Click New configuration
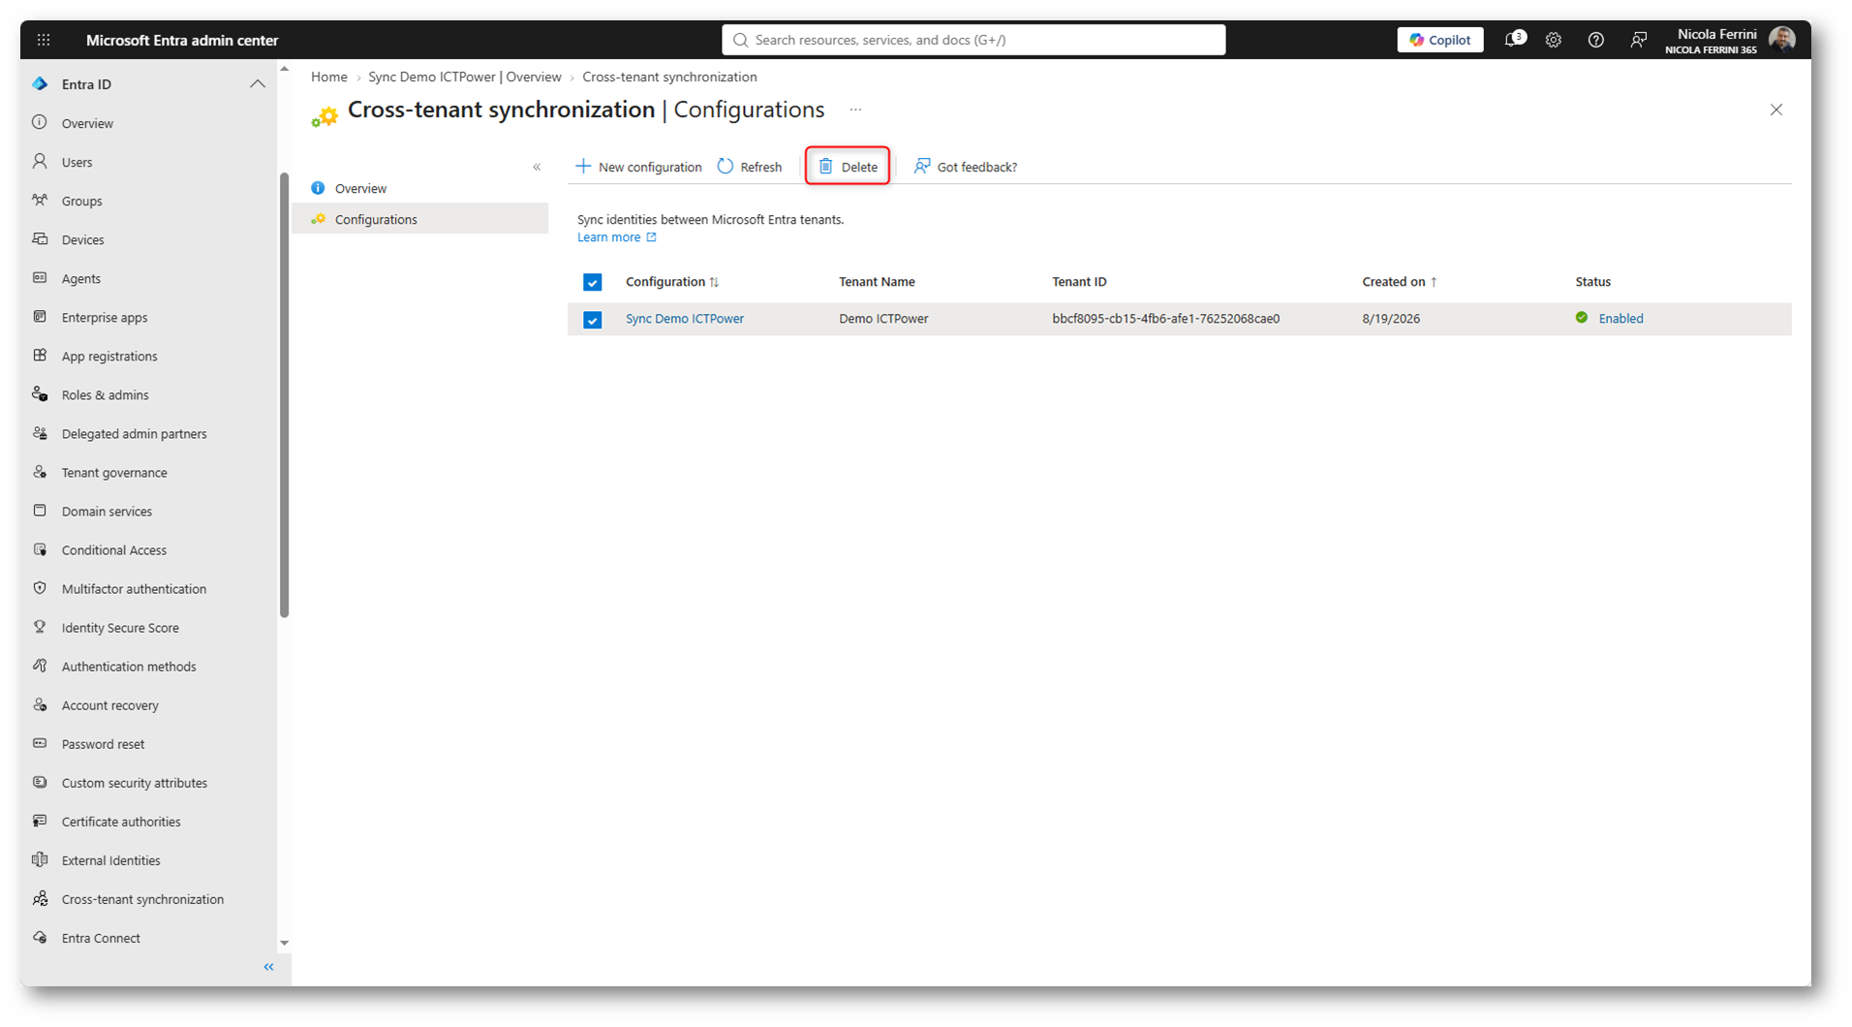This screenshot has height=1027, width=1852. tap(639, 167)
